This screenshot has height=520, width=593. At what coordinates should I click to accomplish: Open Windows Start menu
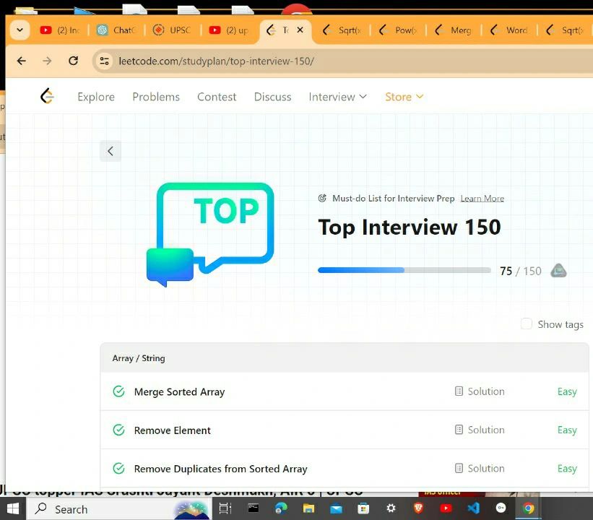coord(13,509)
